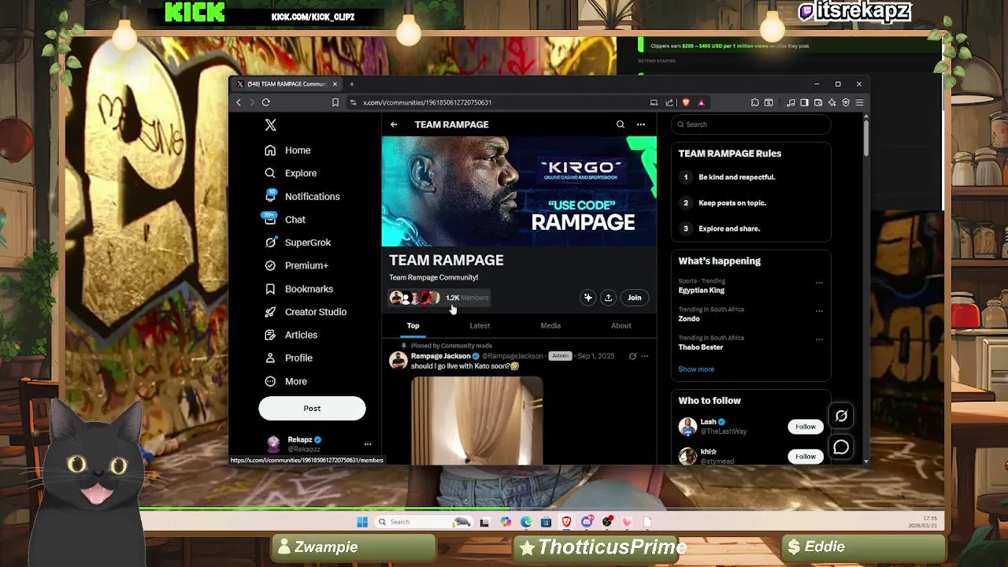The width and height of the screenshot is (1008, 567).
Task: Click the Bookmarks bookmark icon in sidebar
Action: [x=270, y=289]
